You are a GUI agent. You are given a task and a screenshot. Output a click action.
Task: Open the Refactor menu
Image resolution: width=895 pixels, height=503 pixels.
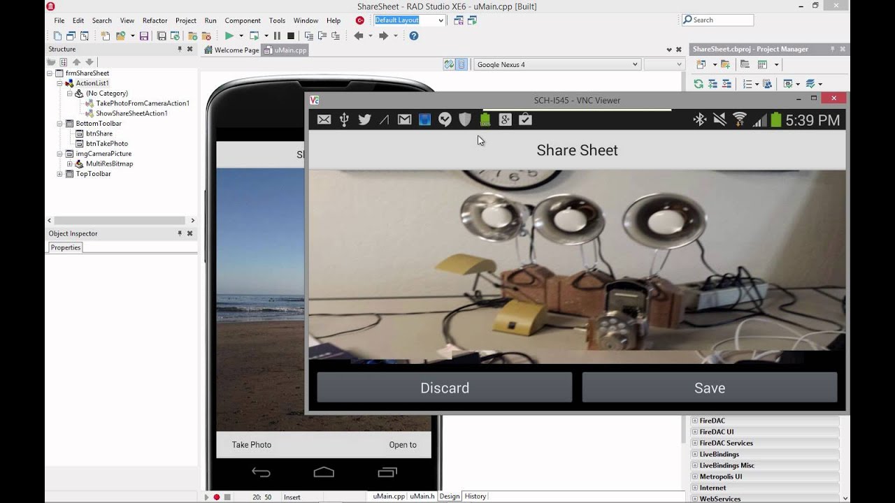(x=155, y=20)
